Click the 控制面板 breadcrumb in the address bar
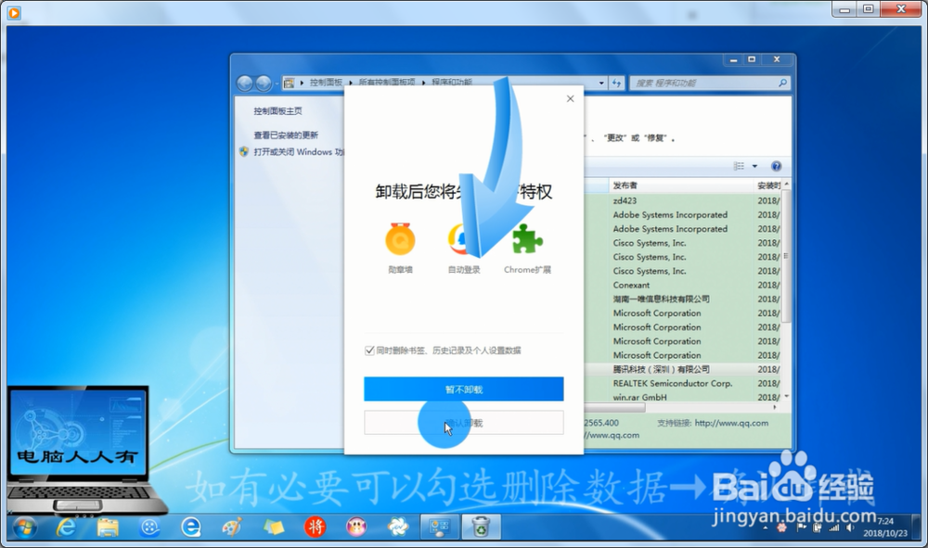This screenshot has width=928, height=548. click(x=326, y=83)
